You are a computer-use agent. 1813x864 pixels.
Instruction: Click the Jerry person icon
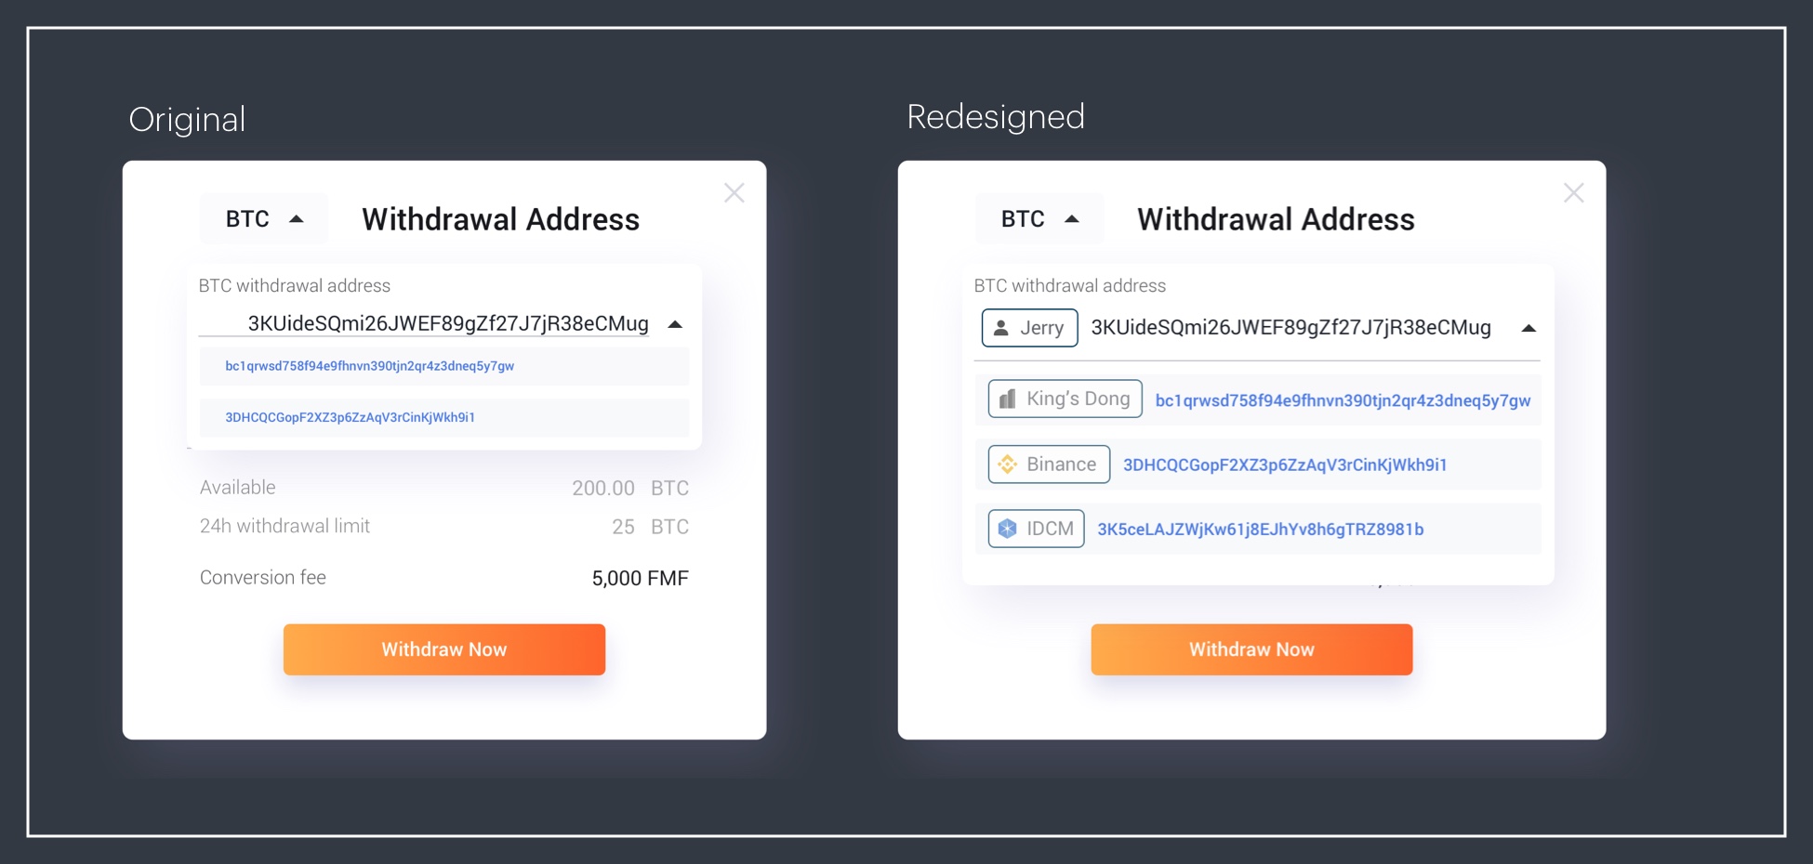pyautogui.click(x=1001, y=328)
